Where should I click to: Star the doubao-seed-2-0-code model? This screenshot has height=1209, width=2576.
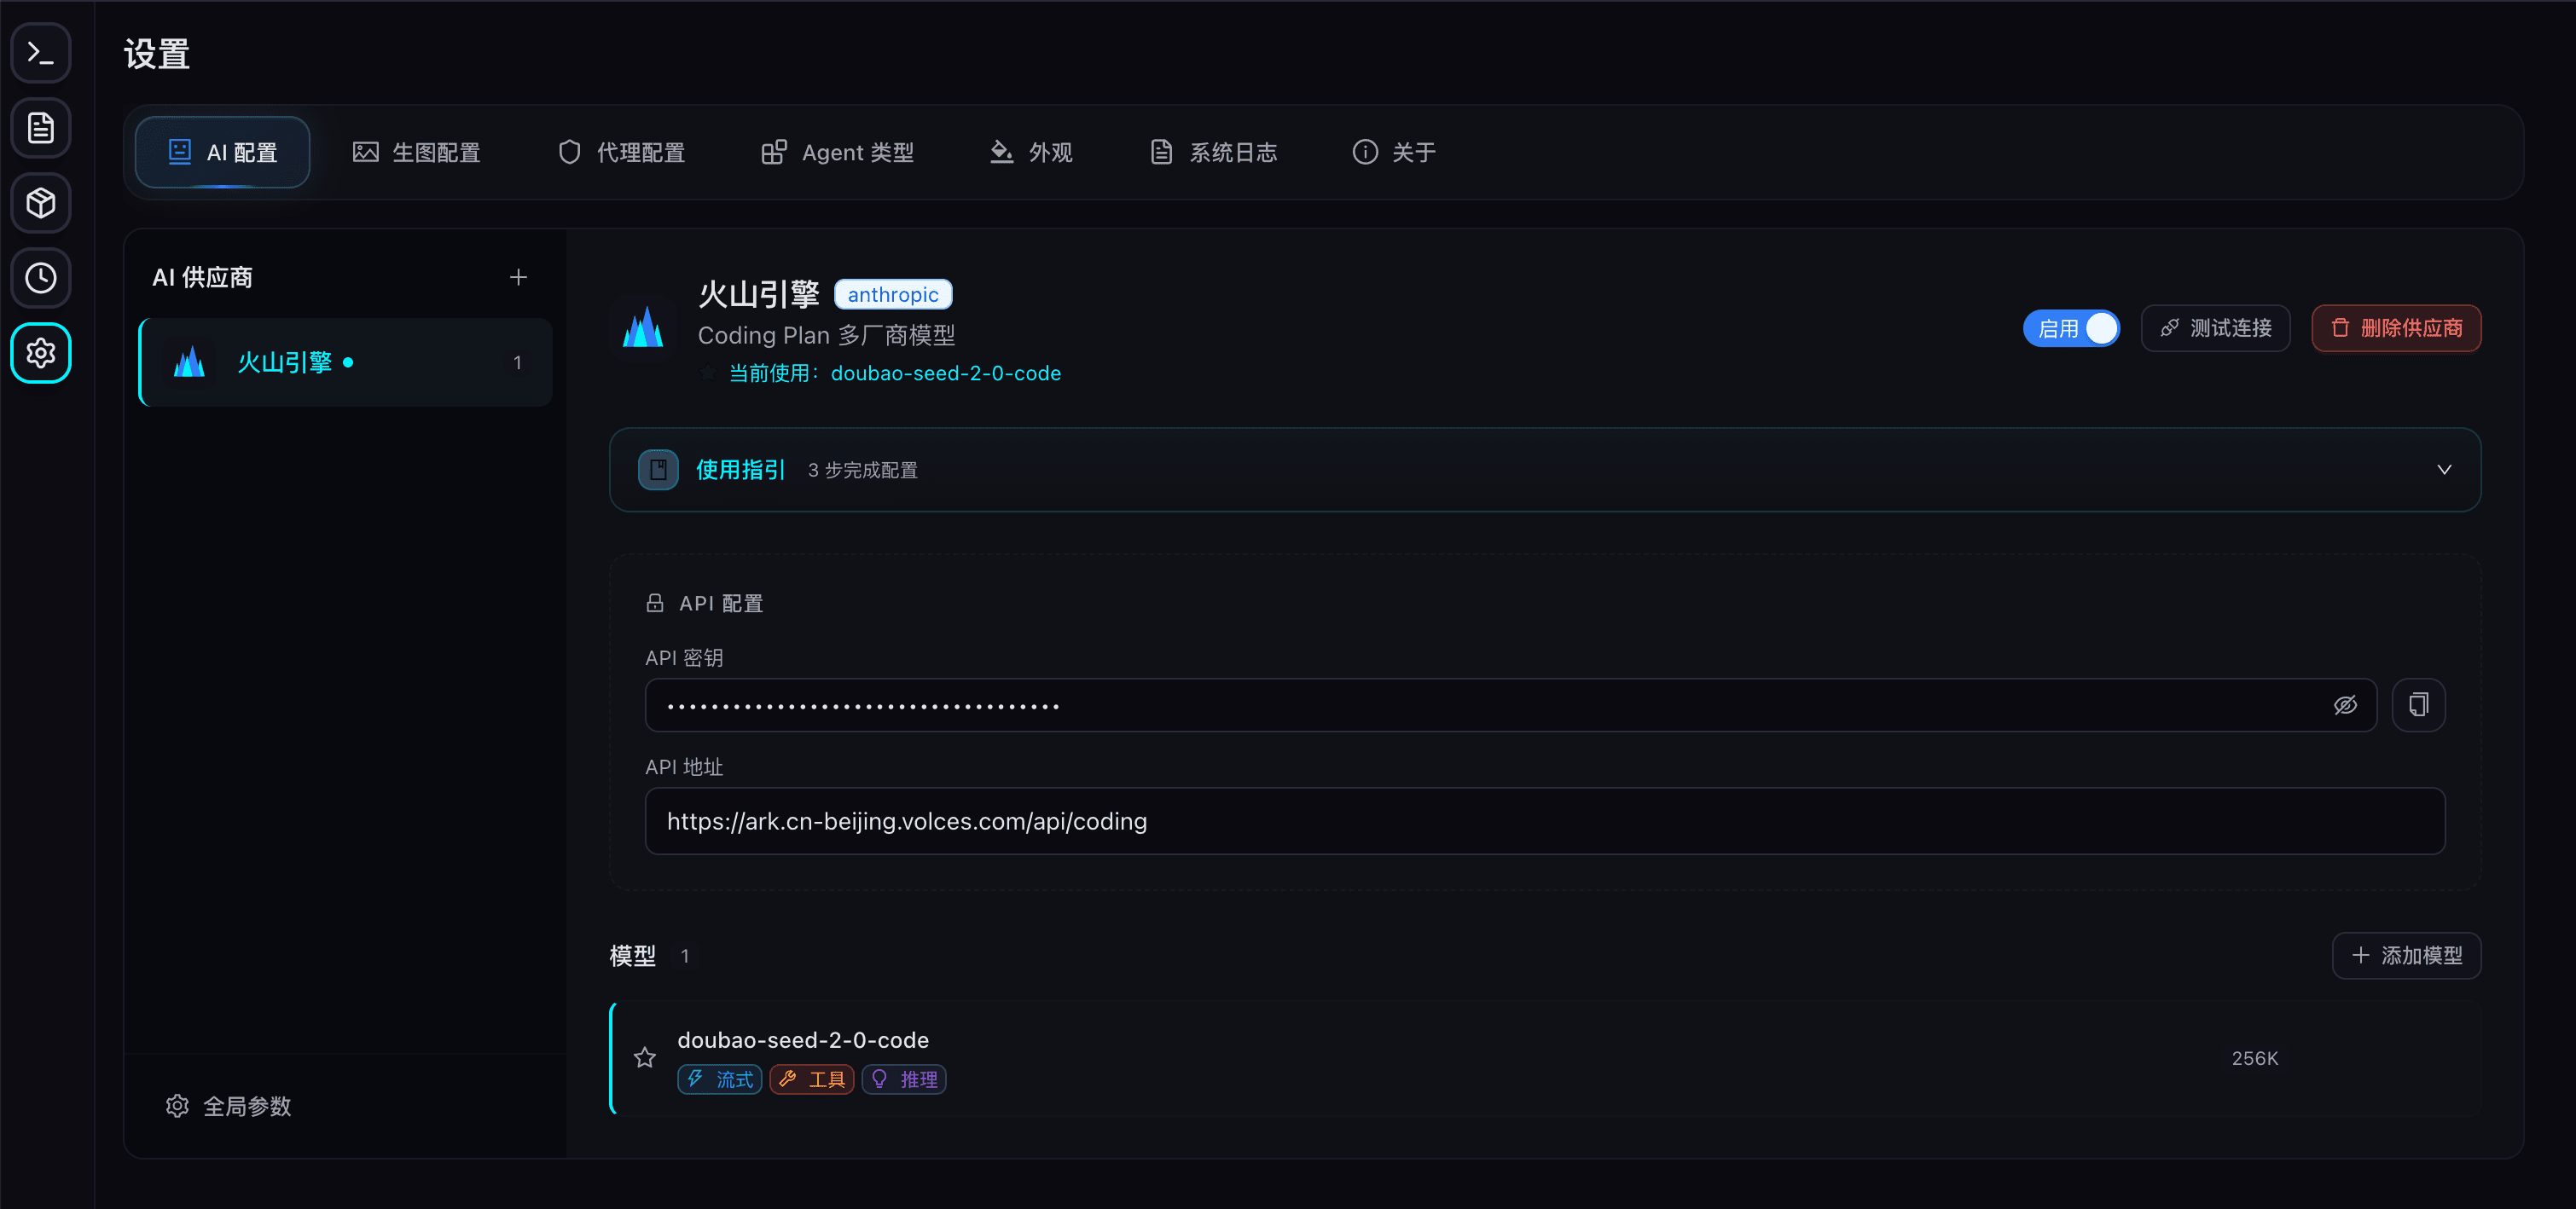[644, 1058]
